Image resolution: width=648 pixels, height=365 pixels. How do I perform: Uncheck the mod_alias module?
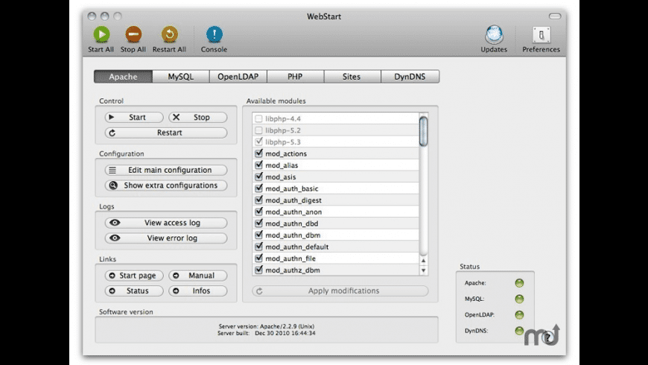click(258, 165)
